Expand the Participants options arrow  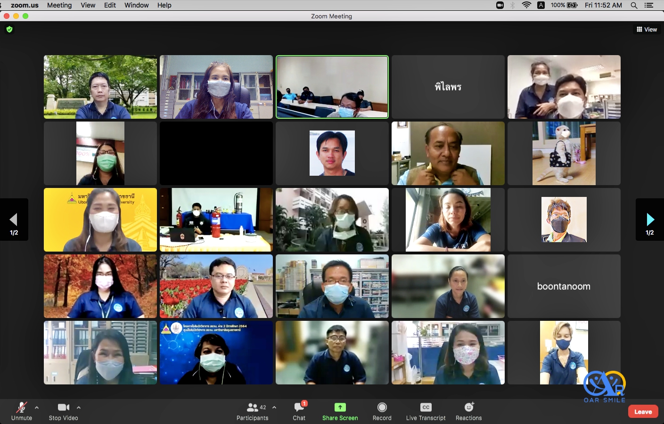tap(274, 408)
